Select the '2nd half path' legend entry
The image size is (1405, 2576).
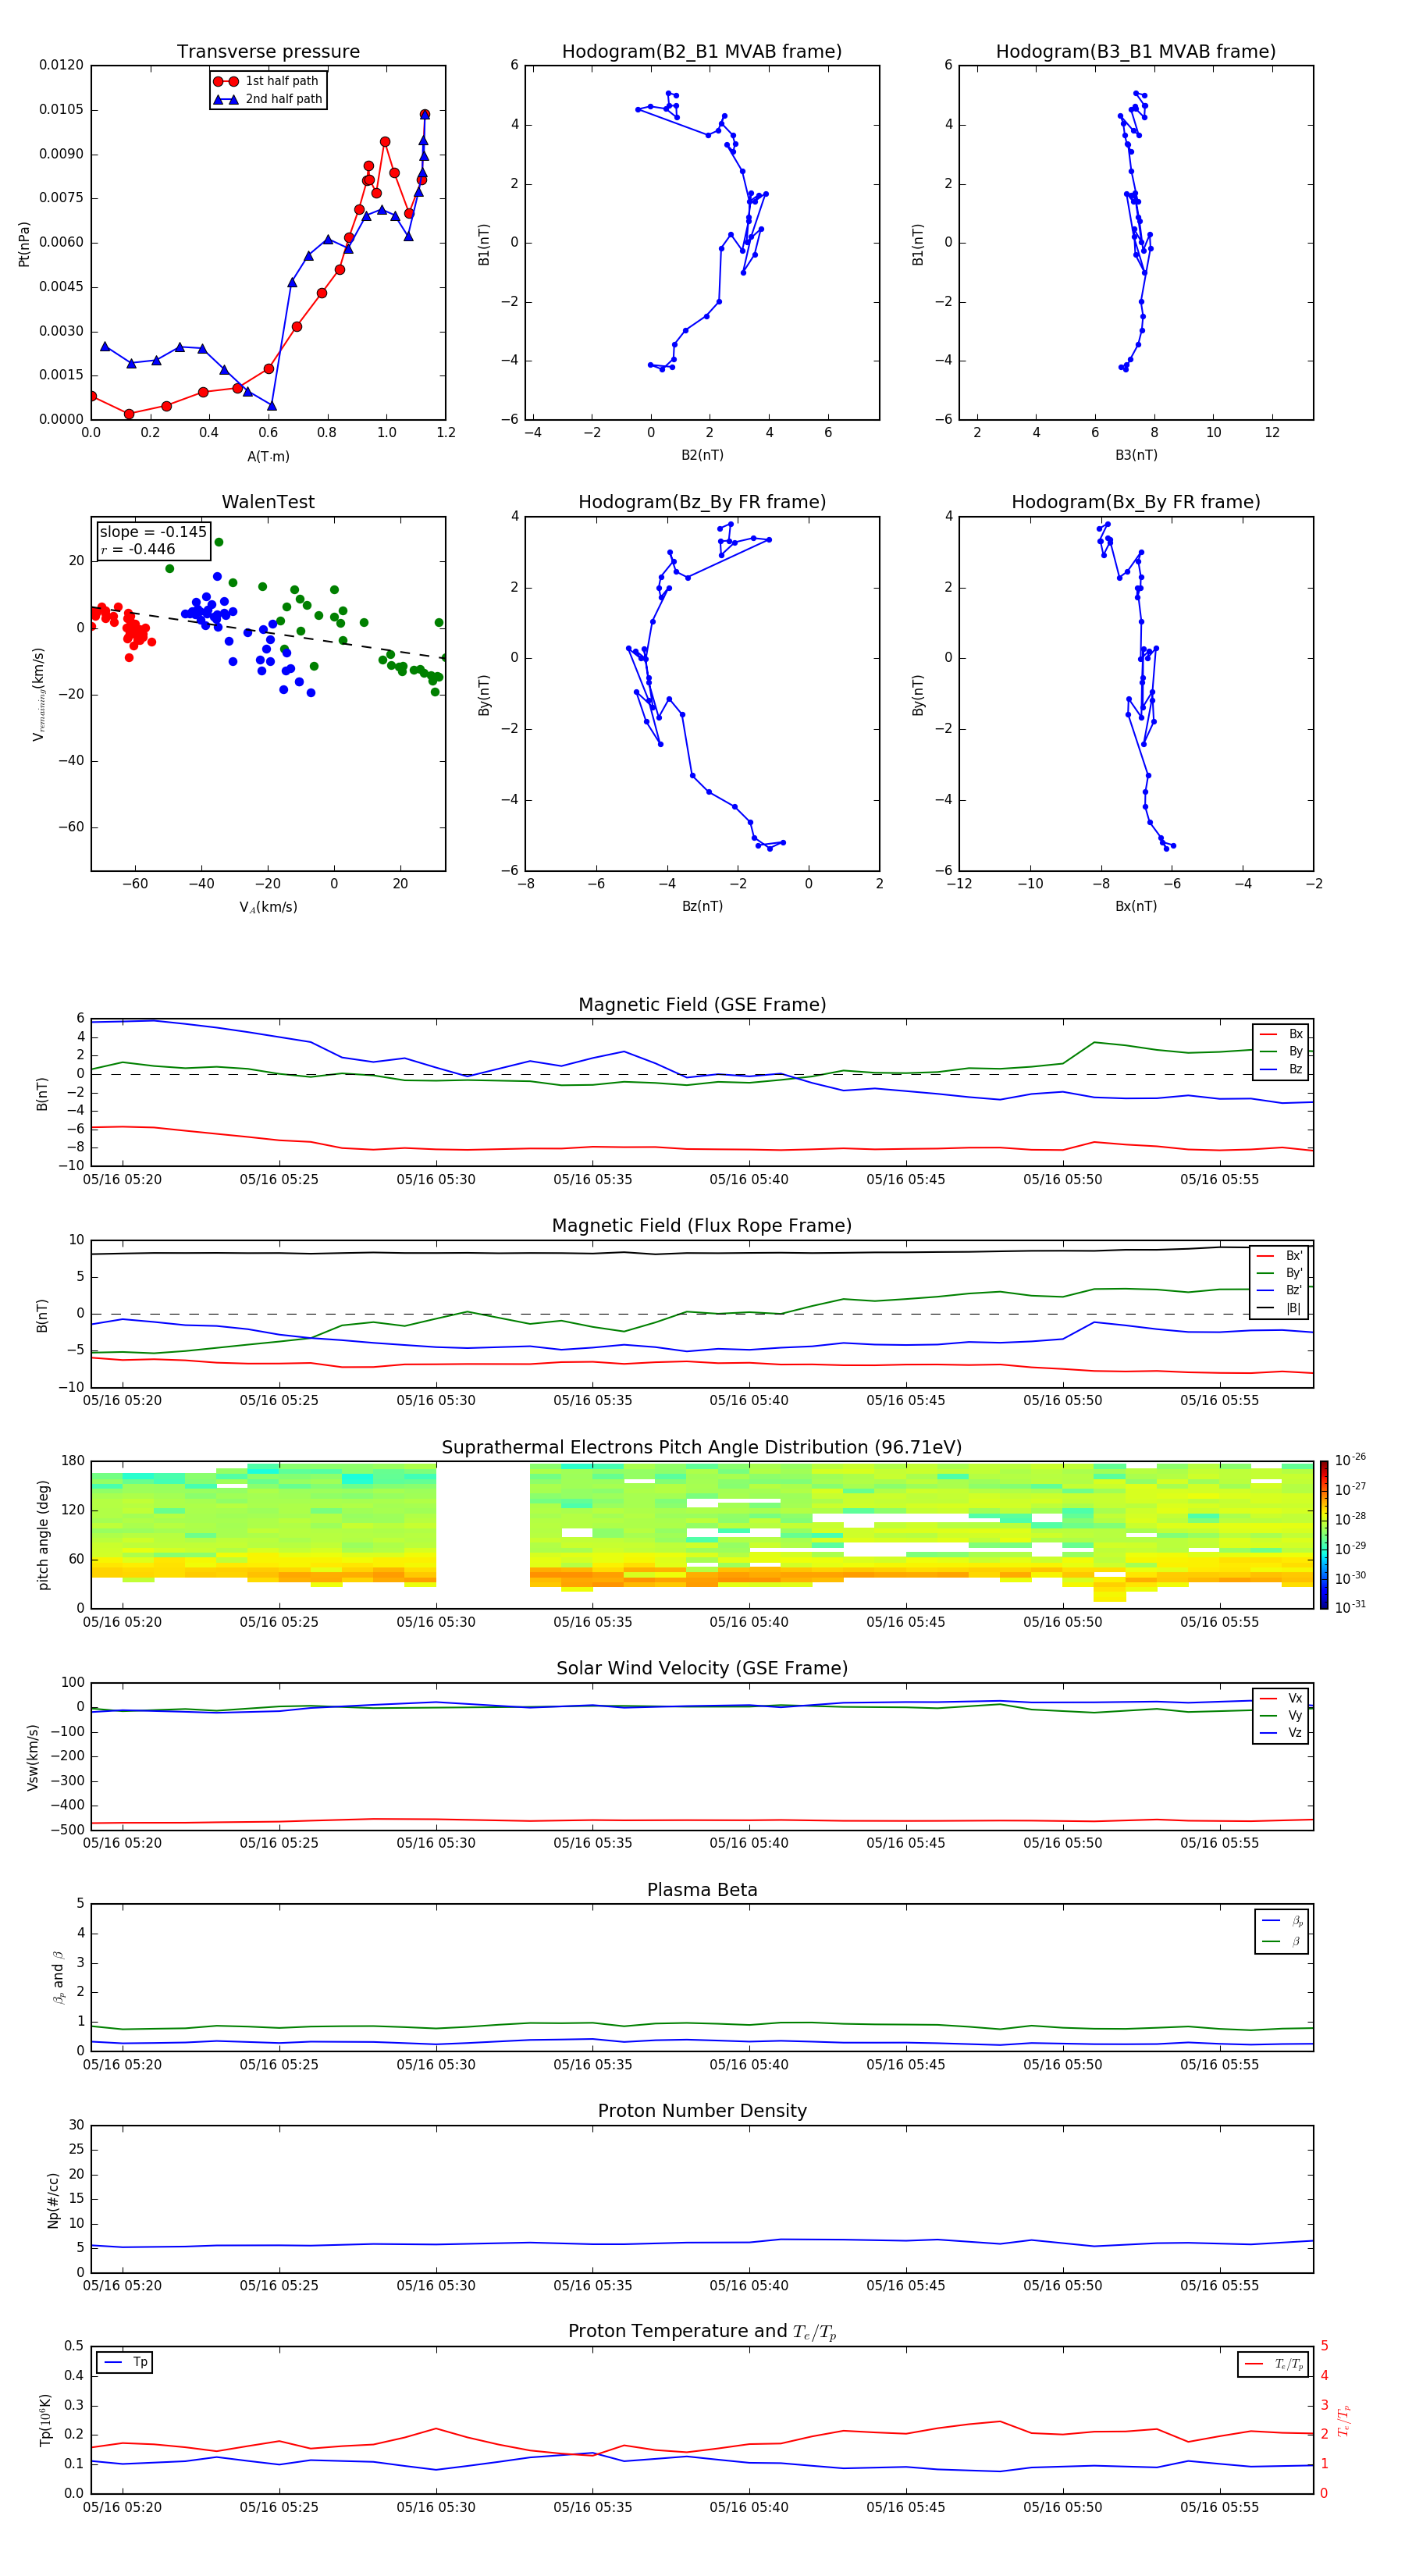coord(267,99)
